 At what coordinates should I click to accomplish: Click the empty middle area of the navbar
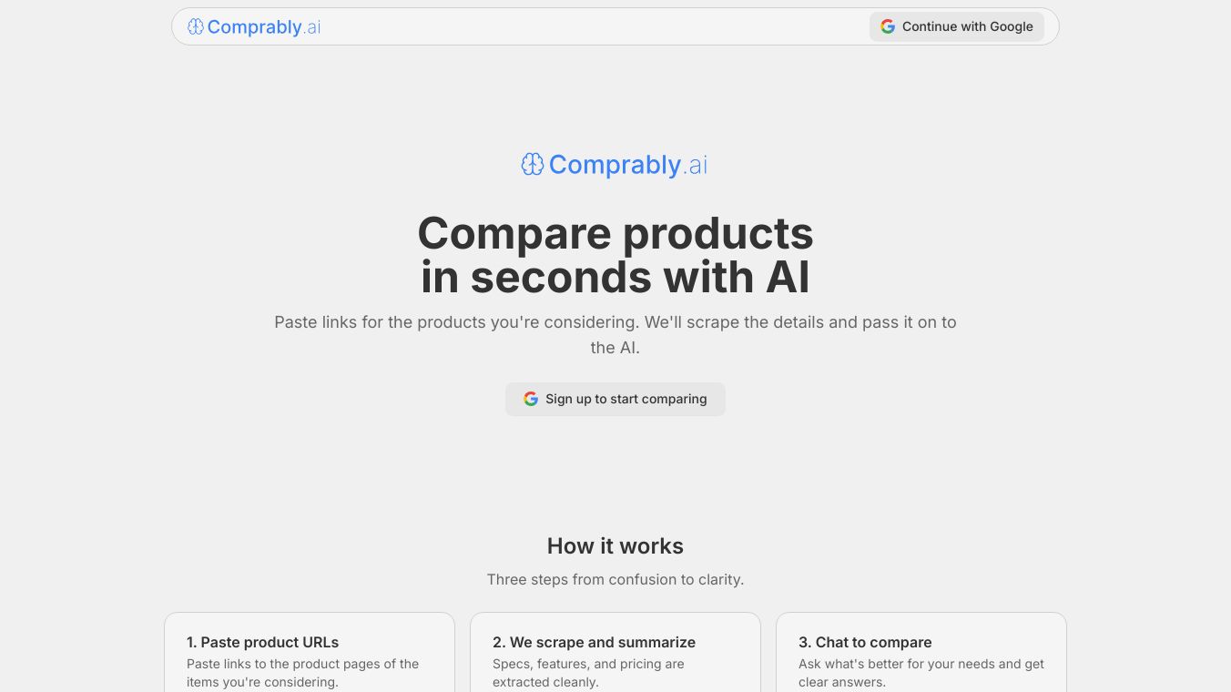[x=592, y=26]
